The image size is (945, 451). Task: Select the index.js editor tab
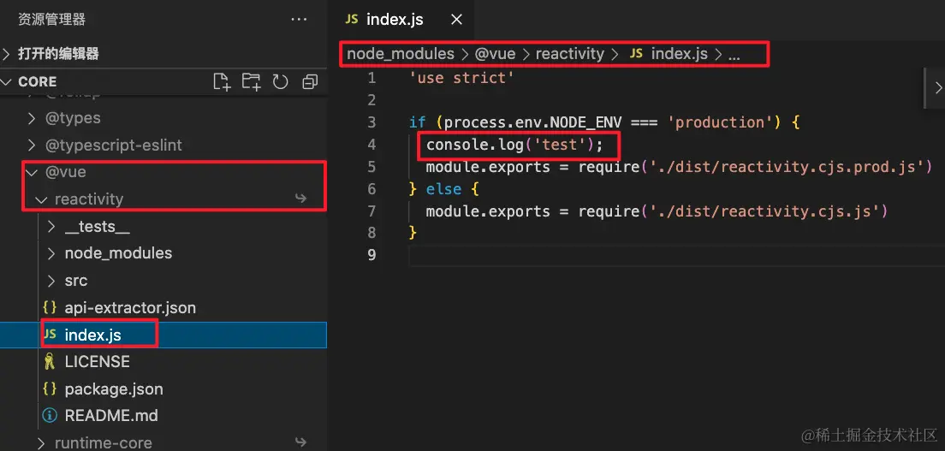[401, 20]
